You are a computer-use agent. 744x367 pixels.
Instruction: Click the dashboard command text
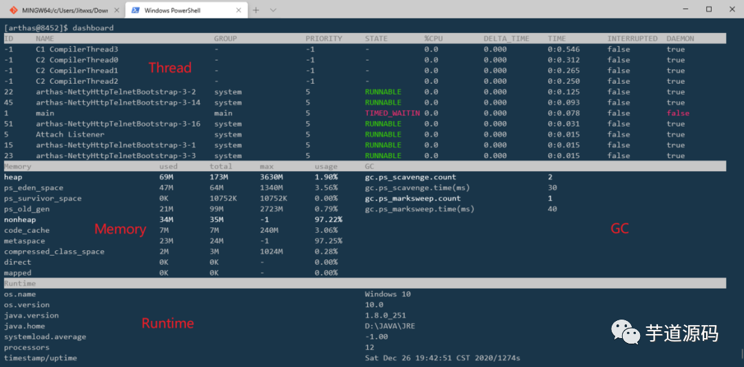(92, 28)
